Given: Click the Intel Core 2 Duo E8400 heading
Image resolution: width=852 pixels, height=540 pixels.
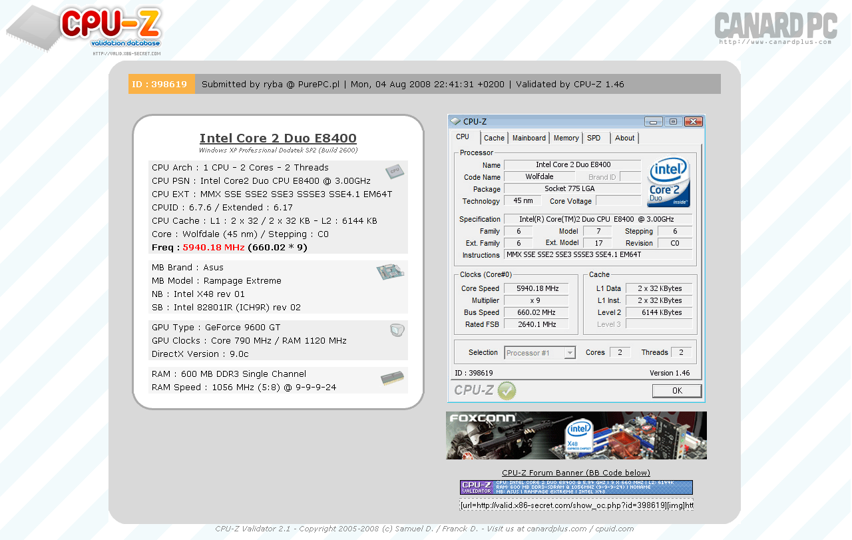Looking at the screenshot, I should click(278, 138).
